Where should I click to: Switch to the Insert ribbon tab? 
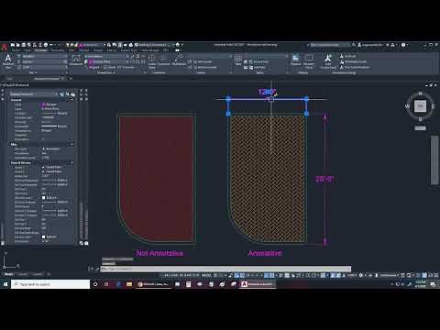[28, 50]
